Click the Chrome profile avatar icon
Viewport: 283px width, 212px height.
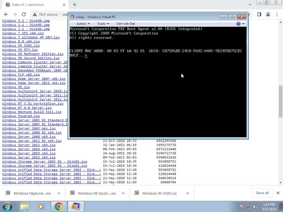[268, 14]
